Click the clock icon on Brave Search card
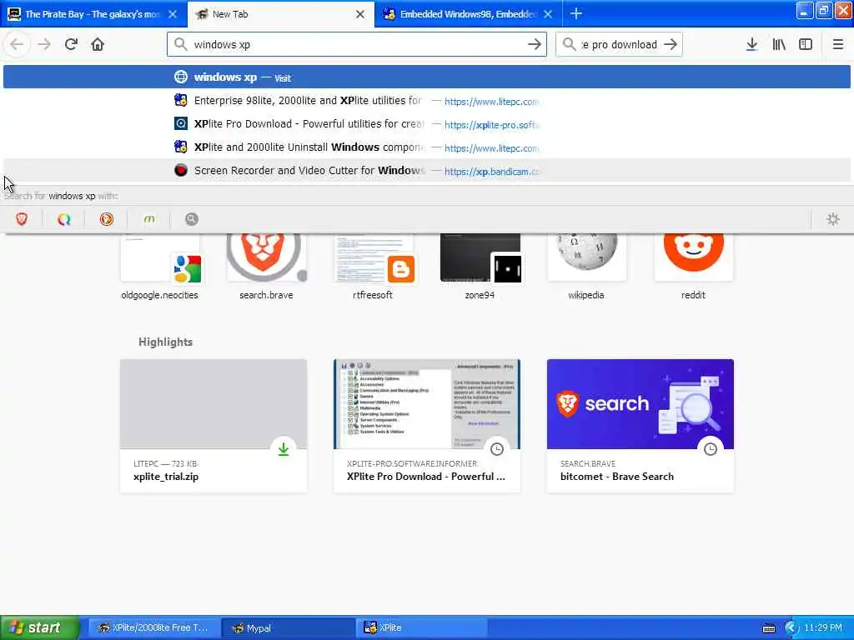854x640 pixels. (x=711, y=449)
